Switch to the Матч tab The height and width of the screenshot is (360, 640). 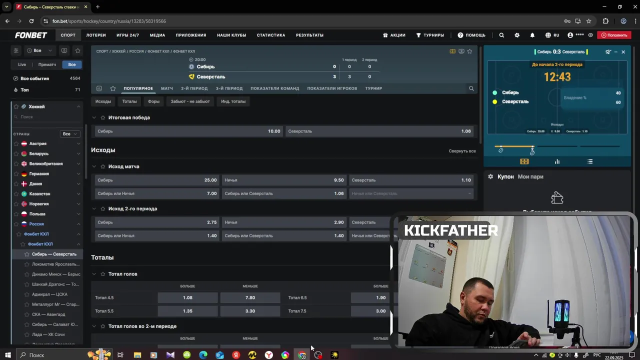point(167,88)
